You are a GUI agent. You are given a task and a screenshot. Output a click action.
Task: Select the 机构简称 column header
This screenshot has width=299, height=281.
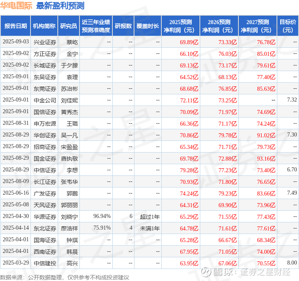pyautogui.click(x=44, y=26)
